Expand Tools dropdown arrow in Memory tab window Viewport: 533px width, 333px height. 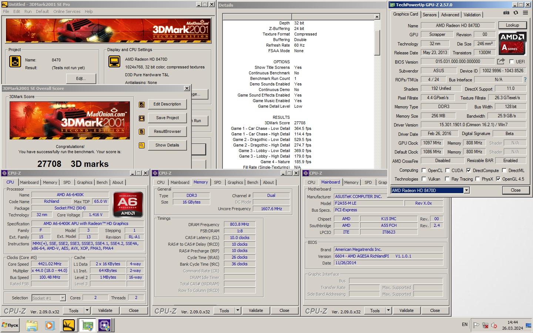[238, 310]
